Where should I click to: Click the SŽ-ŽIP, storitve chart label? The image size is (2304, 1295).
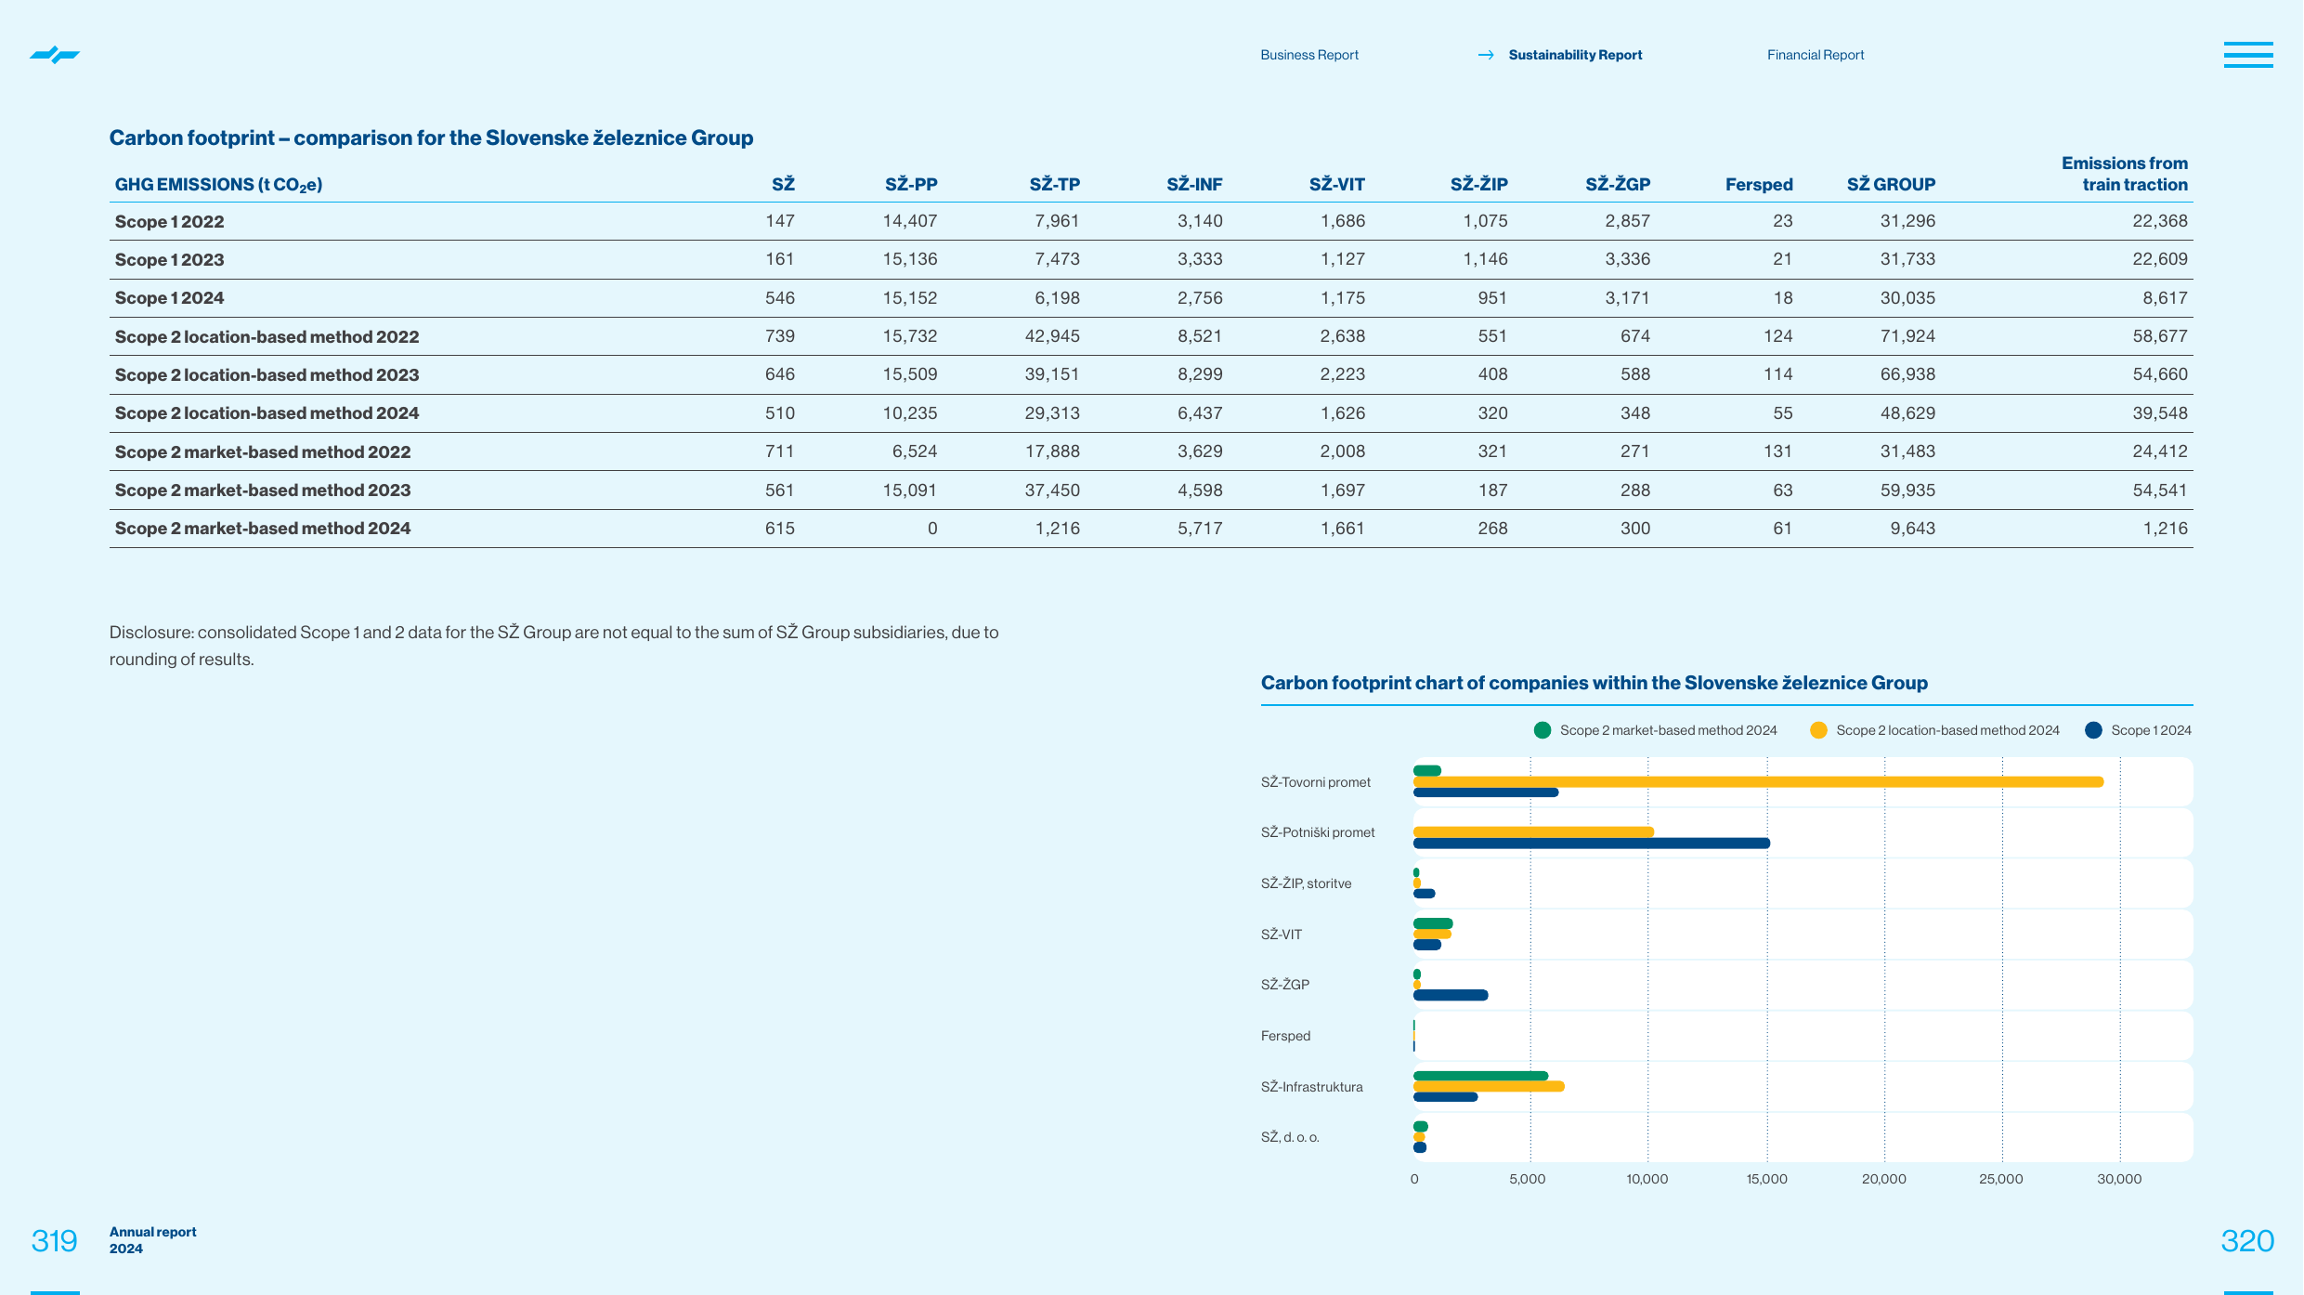click(1306, 883)
